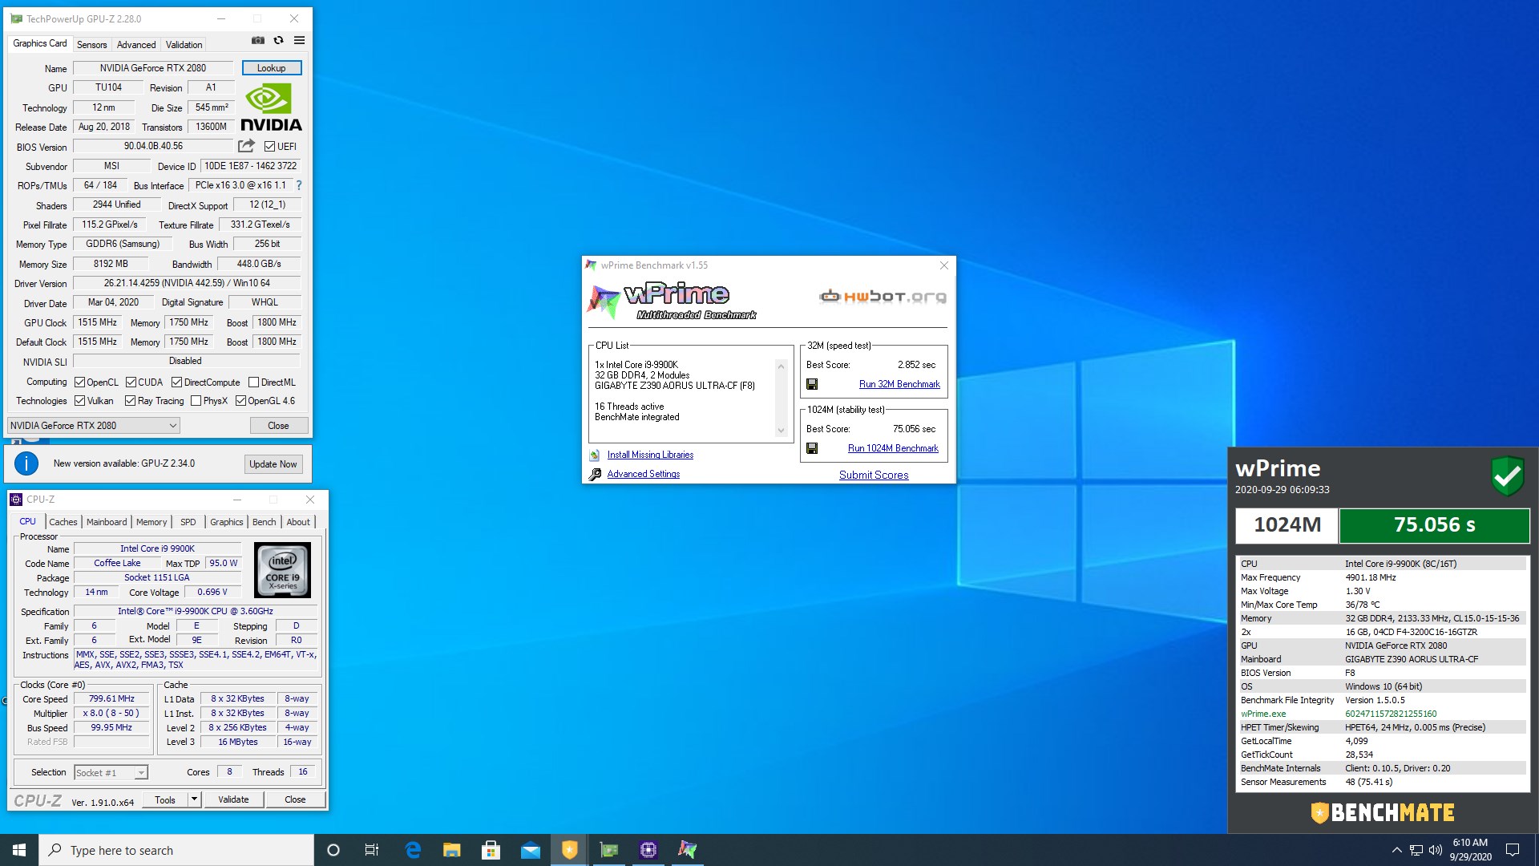
Task: Open CPU-Z Socket #1 selection dropdown
Action: pos(111,773)
